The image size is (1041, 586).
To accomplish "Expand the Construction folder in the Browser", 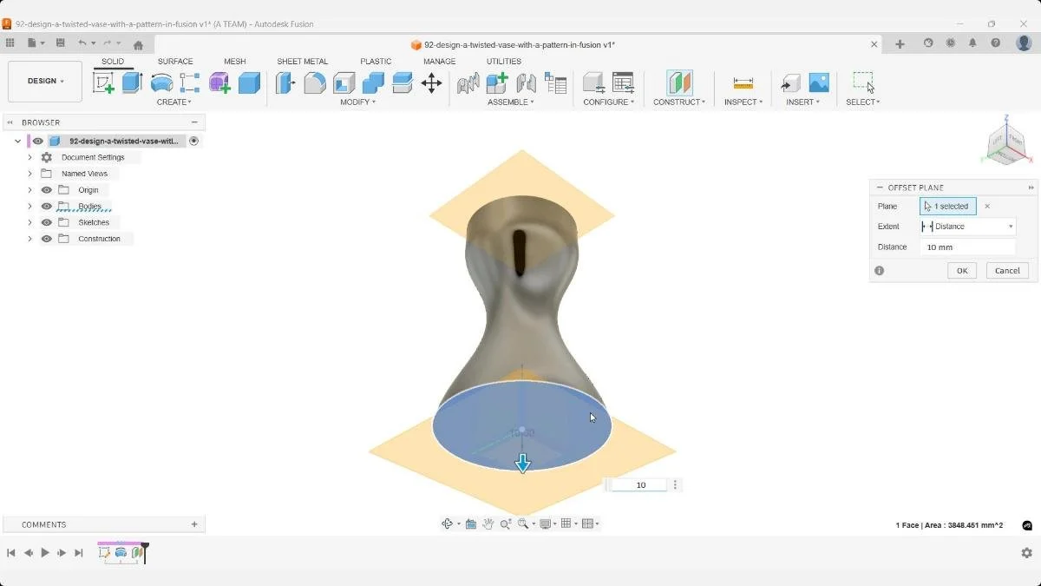I will [29, 238].
